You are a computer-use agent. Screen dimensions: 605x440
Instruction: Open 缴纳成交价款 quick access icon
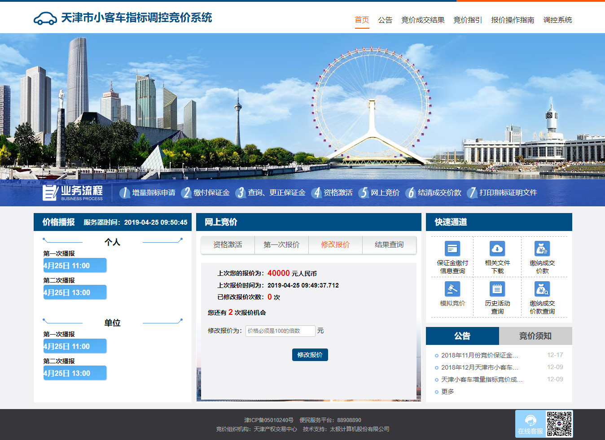[542, 248]
